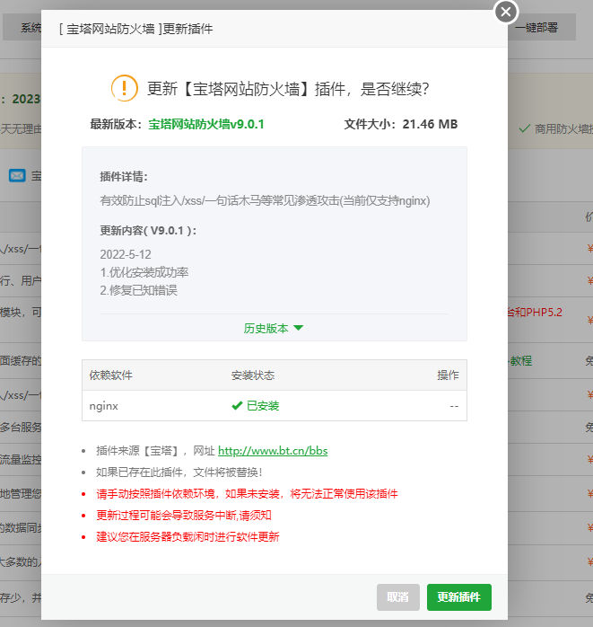Click the red warning 建议您在服务器负载闲时进行软件更新
This screenshot has width=593, height=627.
pos(187,536)
